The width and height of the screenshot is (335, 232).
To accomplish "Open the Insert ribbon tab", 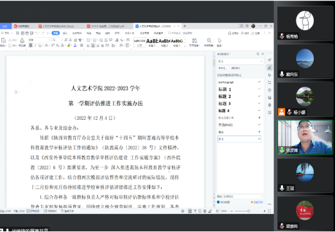I will tap(65, 33).
